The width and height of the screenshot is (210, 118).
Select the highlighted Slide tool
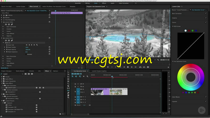pos(68,90)
